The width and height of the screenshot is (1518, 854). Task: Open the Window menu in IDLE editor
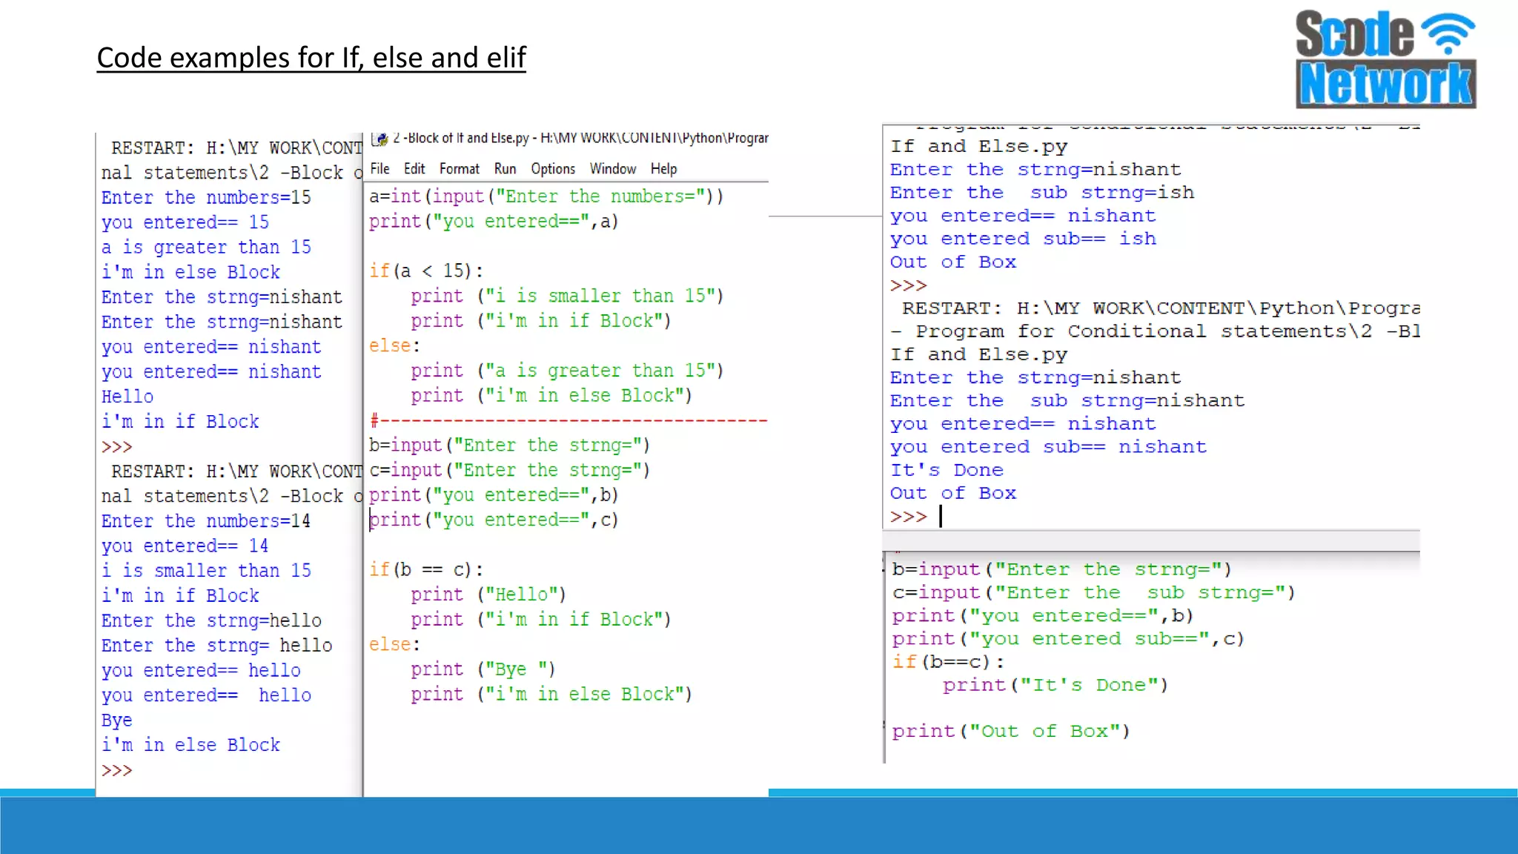pos(613,169)
